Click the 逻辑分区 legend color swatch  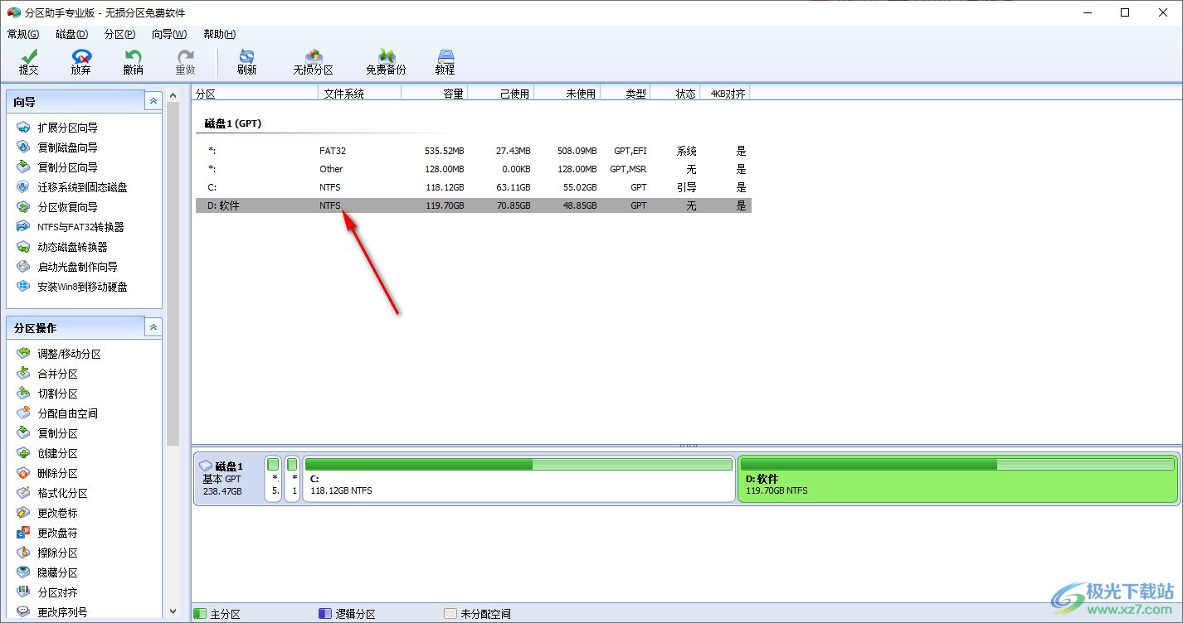(x=324, y=614)
